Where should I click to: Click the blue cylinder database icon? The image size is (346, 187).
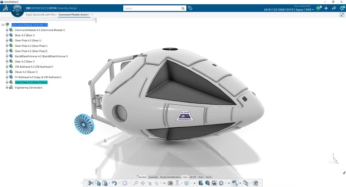(200, 183)
